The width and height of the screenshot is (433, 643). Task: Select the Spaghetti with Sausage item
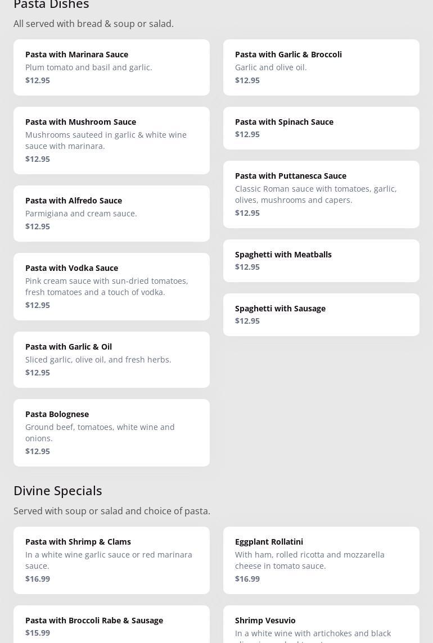tap(321, 315)
